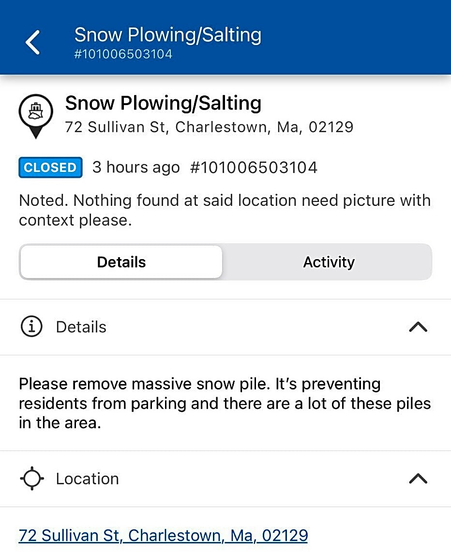The width and height of the screenshot is (451, 558).
Task: Click the '3 hours ago' timestamp
Action: [x=136, y=168]
